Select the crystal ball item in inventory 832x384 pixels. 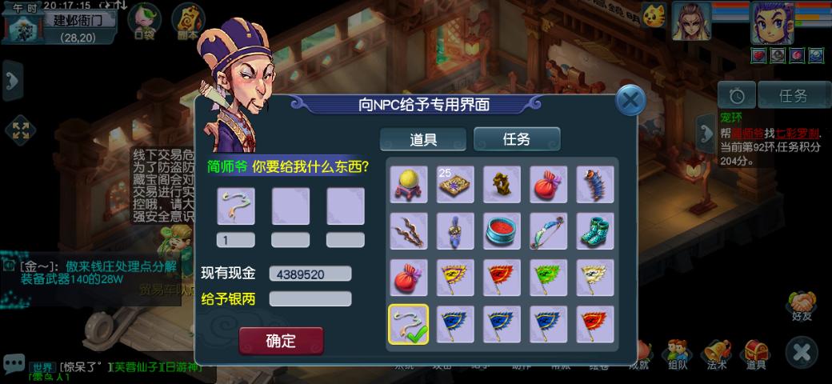point(409,184)
